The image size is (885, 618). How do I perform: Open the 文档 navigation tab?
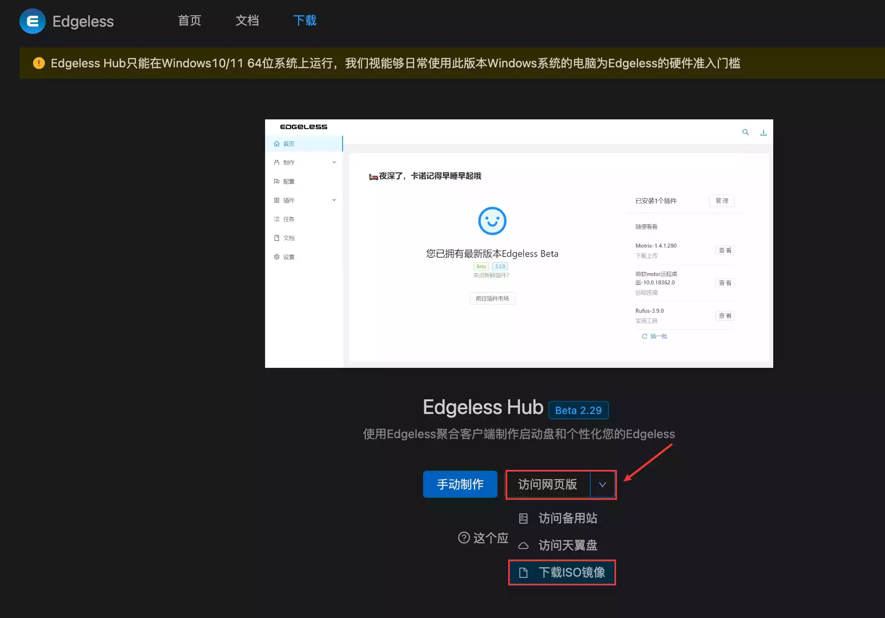(247, 20)
